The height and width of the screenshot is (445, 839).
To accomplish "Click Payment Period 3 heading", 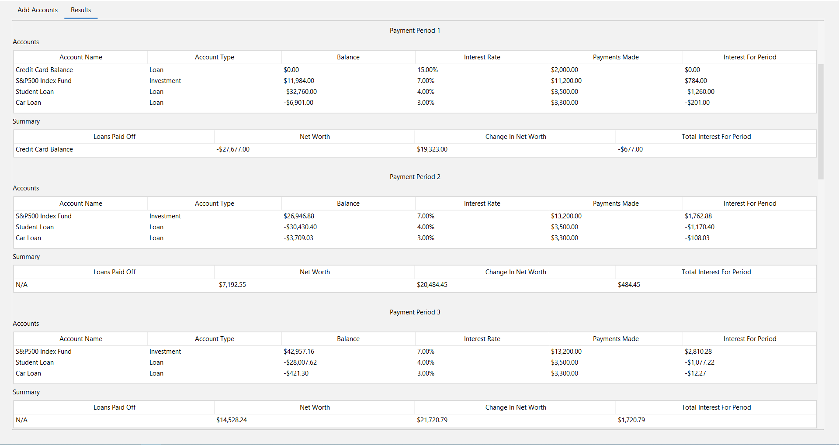I will coord(415,312).
